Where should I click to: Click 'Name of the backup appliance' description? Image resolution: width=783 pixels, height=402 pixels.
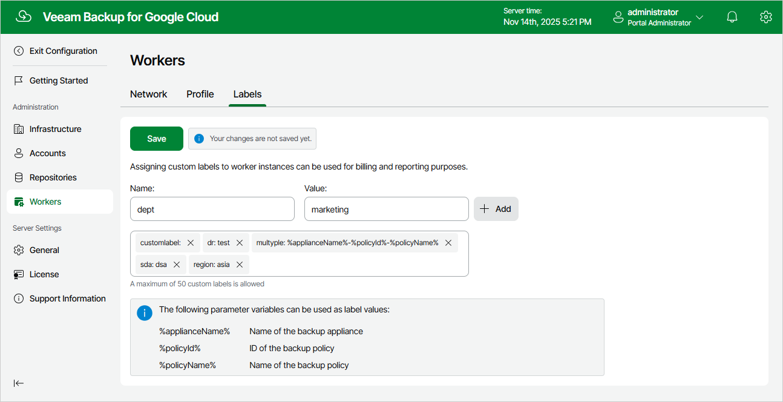click(306, 331)
